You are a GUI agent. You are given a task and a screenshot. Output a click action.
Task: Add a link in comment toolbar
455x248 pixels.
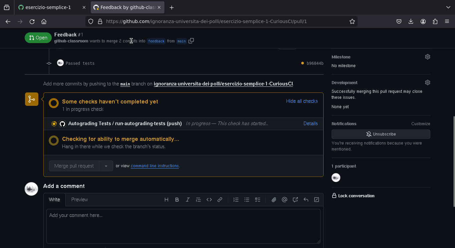pos(220,200)
